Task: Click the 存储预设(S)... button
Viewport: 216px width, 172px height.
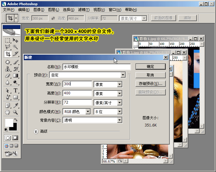Action: pyautogui.click(x=150, y=84)
